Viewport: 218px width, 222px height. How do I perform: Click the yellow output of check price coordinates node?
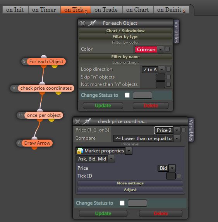[x=58, y=93]
